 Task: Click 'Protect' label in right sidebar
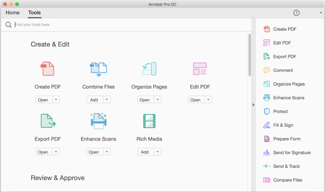(x=281, y=112)
